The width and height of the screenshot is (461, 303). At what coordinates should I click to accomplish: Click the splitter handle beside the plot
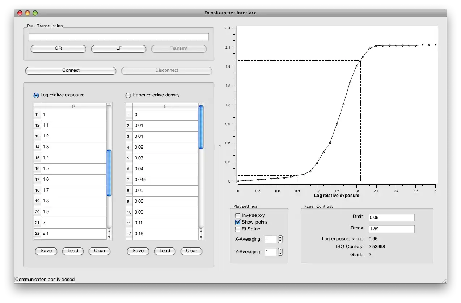pyautogui.click(x=219, y=146)
